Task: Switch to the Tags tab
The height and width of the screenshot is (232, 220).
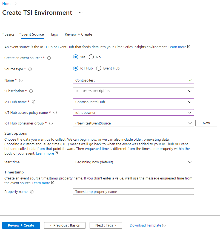Action: tap(54, 34)
